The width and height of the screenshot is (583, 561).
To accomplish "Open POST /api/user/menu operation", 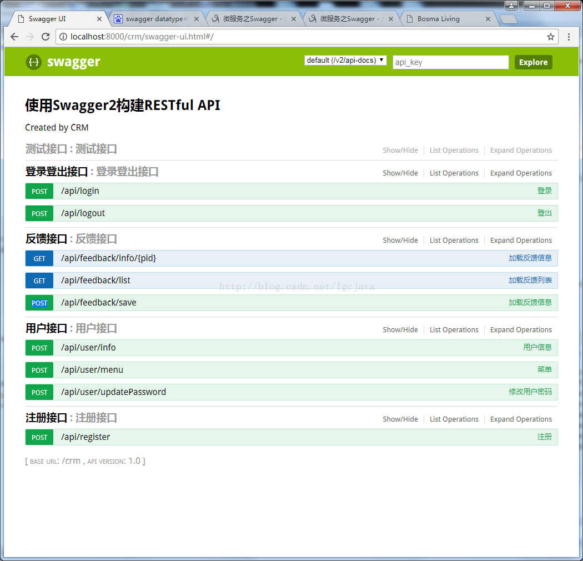I will tap(291, 370).
